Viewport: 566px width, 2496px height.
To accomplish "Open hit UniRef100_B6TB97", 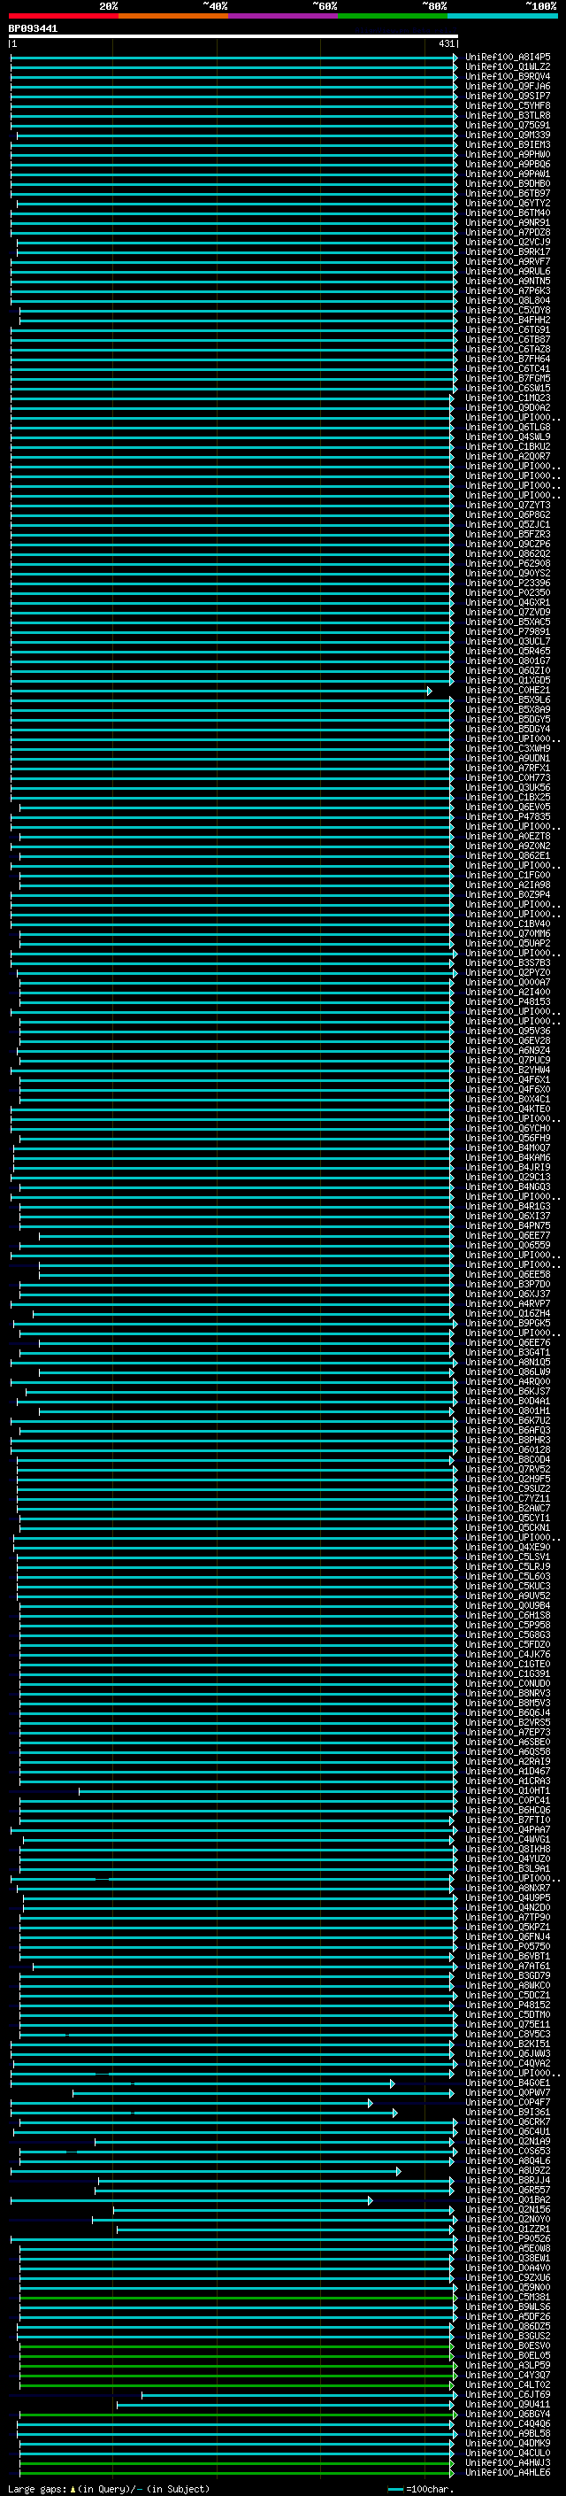I will click(507, 194).
